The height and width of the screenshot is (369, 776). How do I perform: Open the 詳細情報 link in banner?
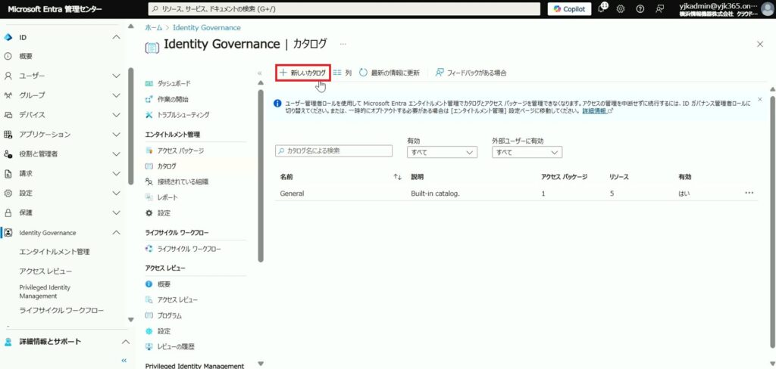(594, 110)
